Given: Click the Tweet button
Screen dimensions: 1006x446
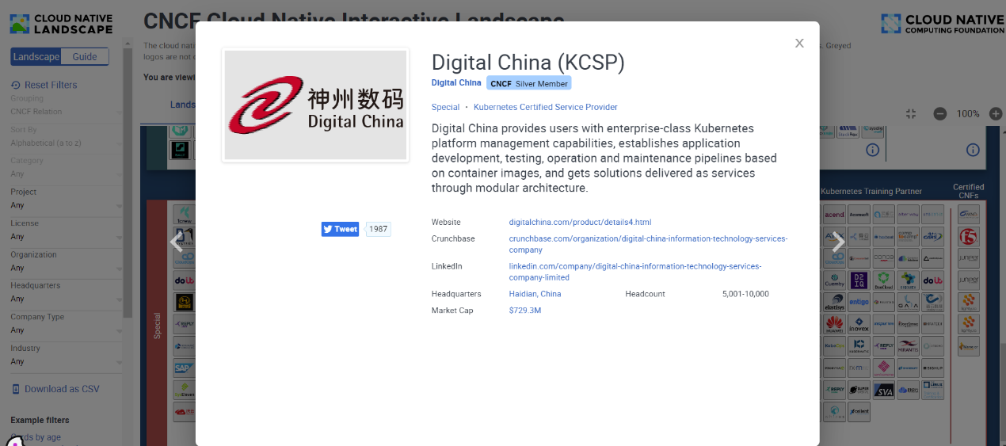Looking at the screenshot, I should pyautogui.click(x=340, y=229).
